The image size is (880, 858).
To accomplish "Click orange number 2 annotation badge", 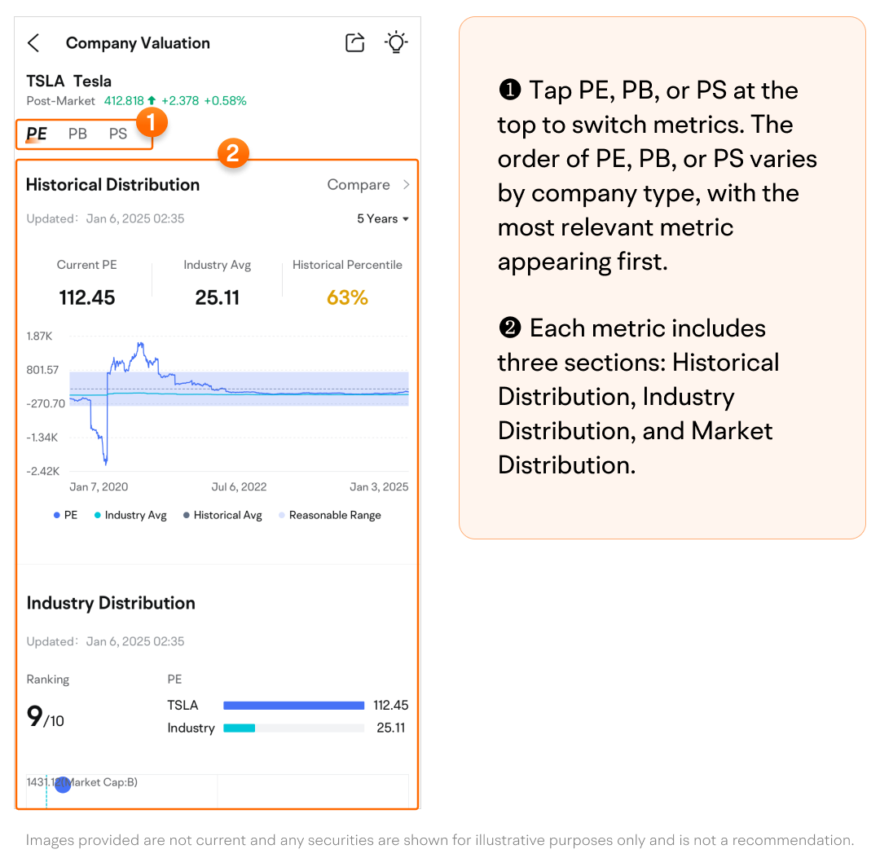I will pyautogui.click(x=232, y=152).
